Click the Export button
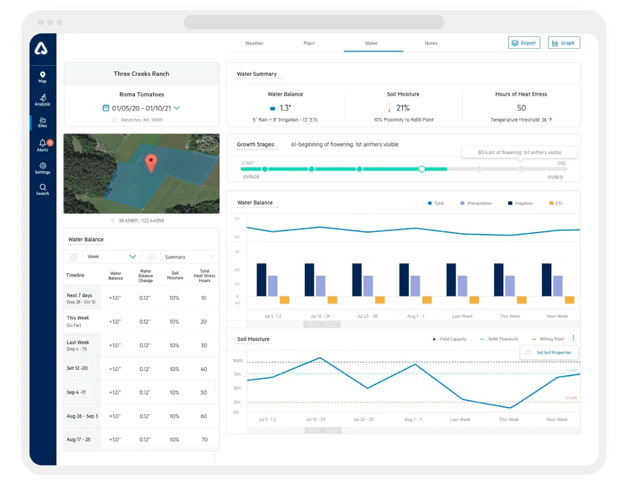 point(524,43)
